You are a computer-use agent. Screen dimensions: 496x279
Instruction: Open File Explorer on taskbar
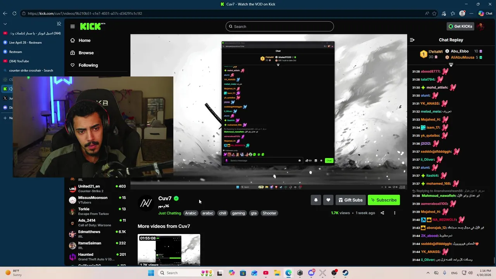pyautogui.click(x=277, y=273)
